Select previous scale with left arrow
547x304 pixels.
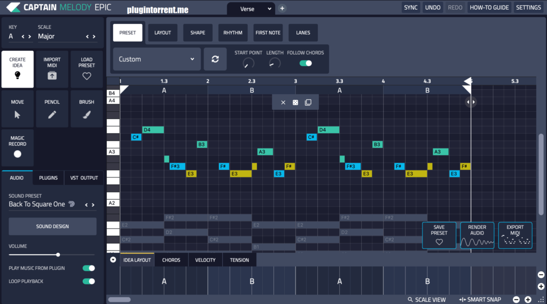[x=87, y=36]
